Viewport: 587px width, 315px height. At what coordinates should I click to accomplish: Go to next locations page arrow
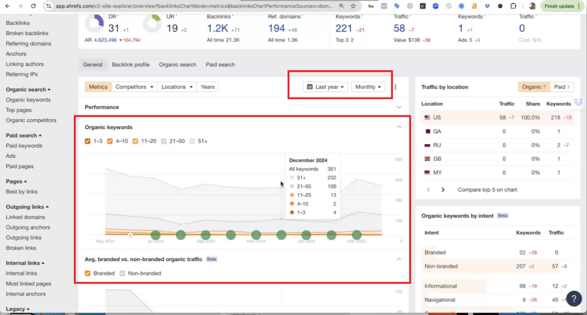coord(443,189)
